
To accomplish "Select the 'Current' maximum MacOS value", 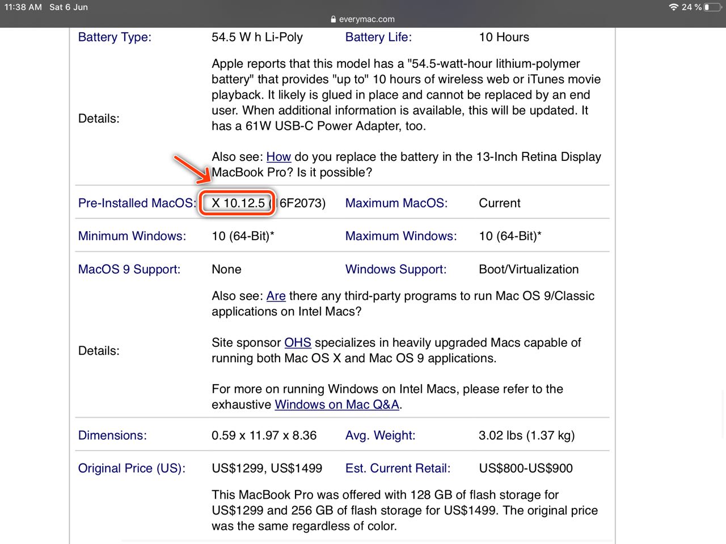I will click(x=500, y=203).
